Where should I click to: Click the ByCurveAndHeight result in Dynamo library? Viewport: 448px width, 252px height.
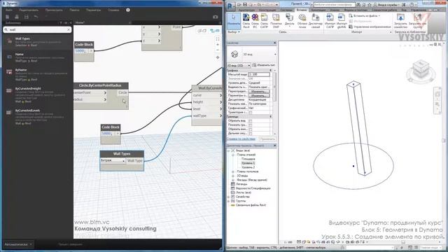click(38, 95)
